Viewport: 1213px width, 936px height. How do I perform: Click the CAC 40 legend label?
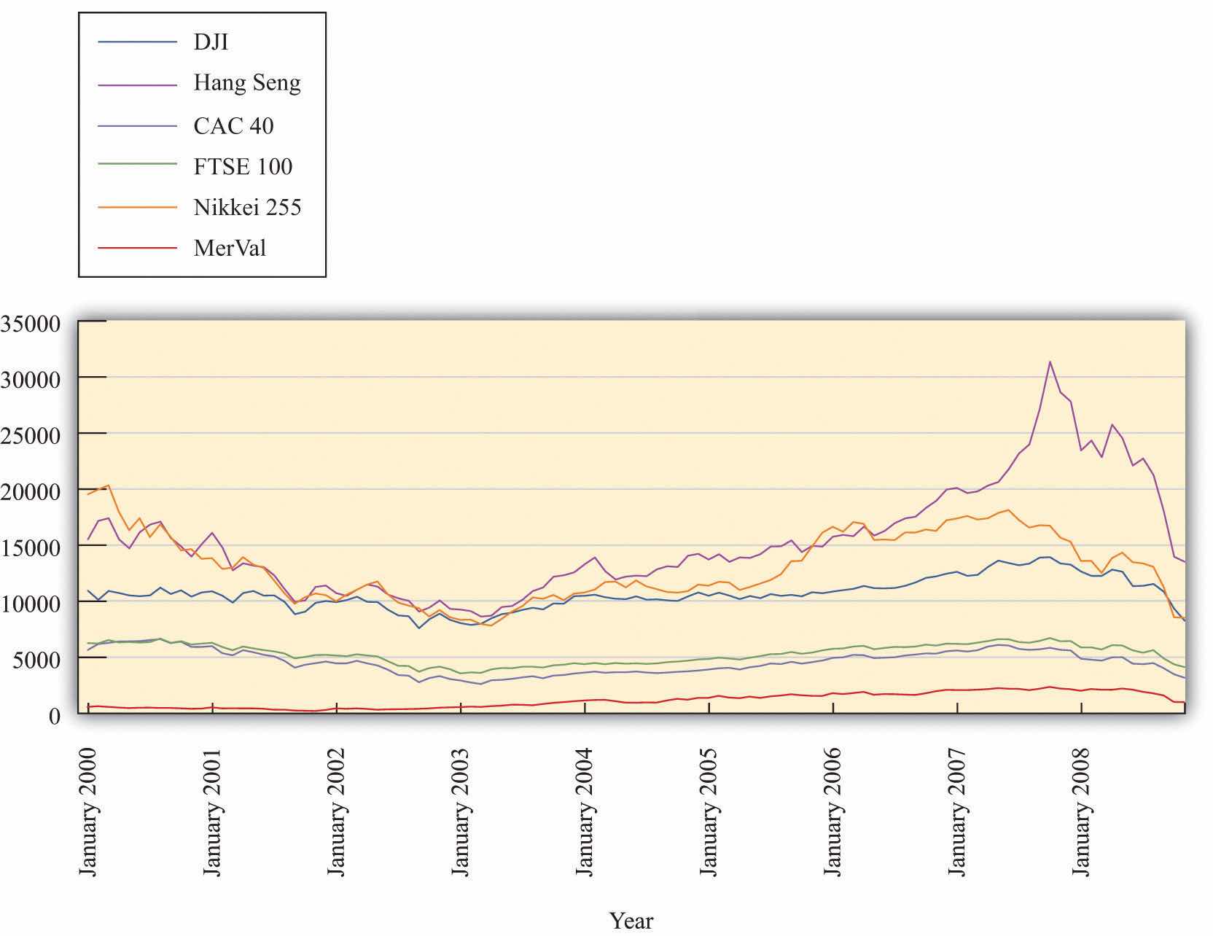click(x=233, y=125)
